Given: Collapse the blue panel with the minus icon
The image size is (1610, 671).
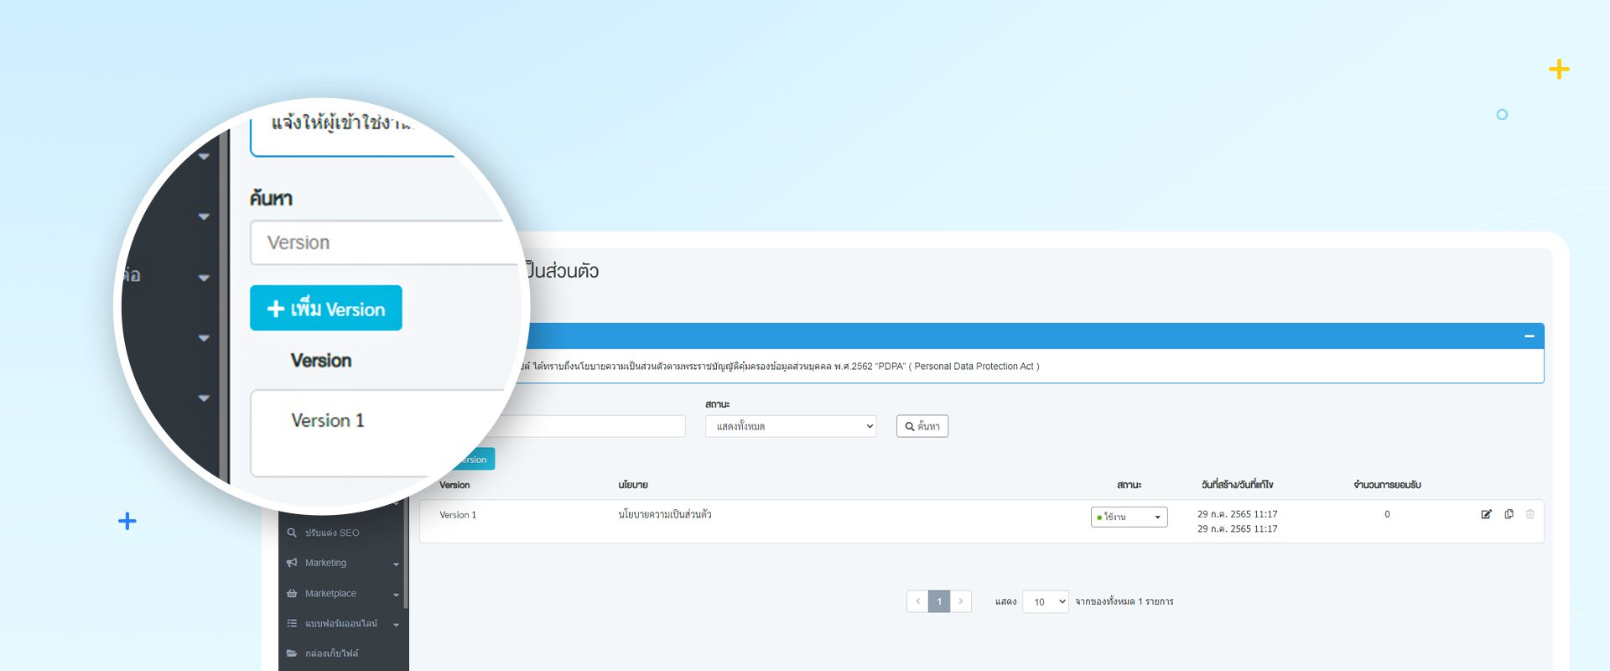Looking at the screenshot, I should pos(1529,336).
